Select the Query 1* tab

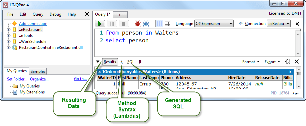pos(103,14)
